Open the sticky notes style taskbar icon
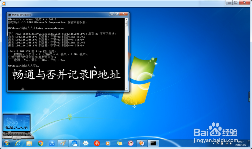The image size is (252, 149). tap(119, 143)
